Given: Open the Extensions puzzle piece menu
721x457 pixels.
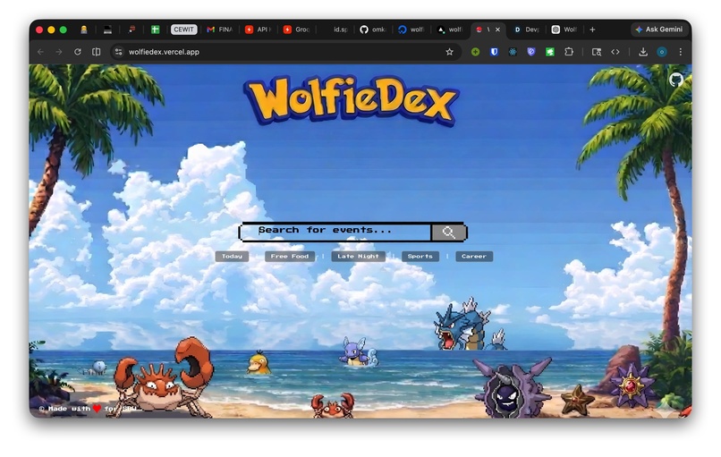Looking at the screenshot, I should coord(569,52).
